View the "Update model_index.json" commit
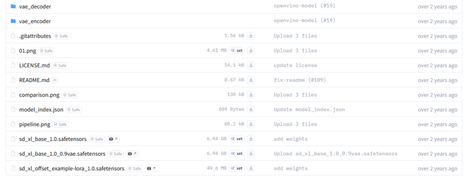 (x=309, y=109)
